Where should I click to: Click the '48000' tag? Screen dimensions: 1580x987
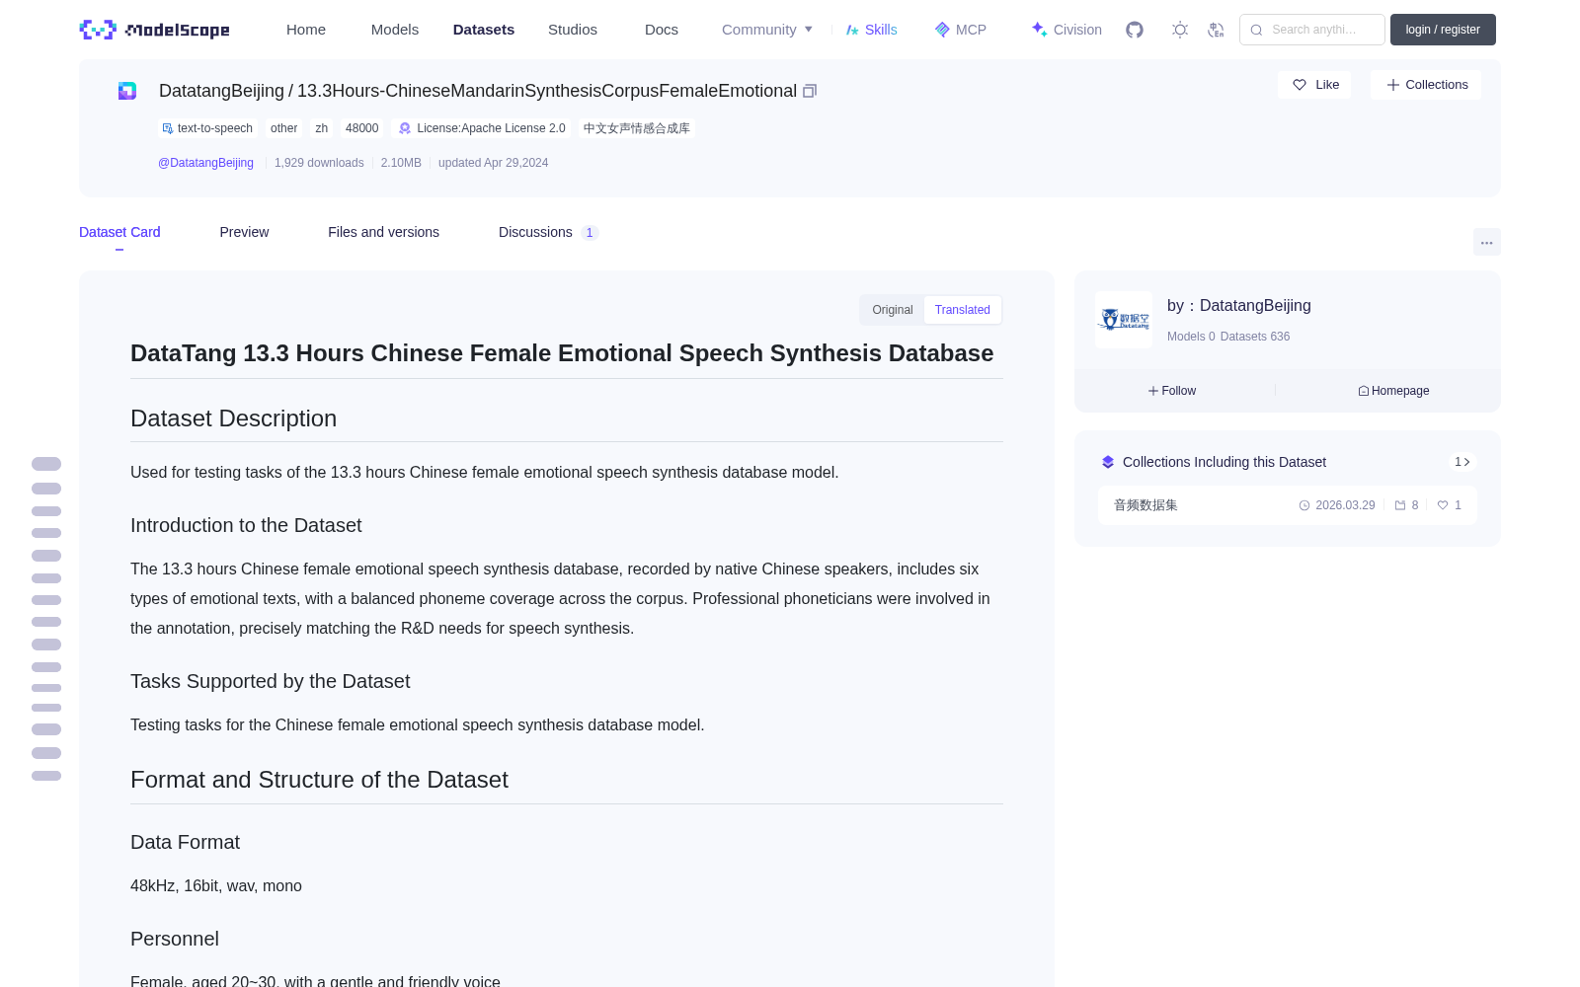(361, 128)
